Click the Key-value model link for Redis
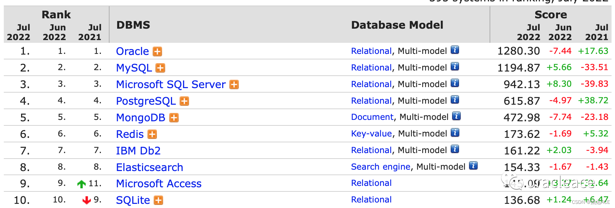 pos(371,134)
